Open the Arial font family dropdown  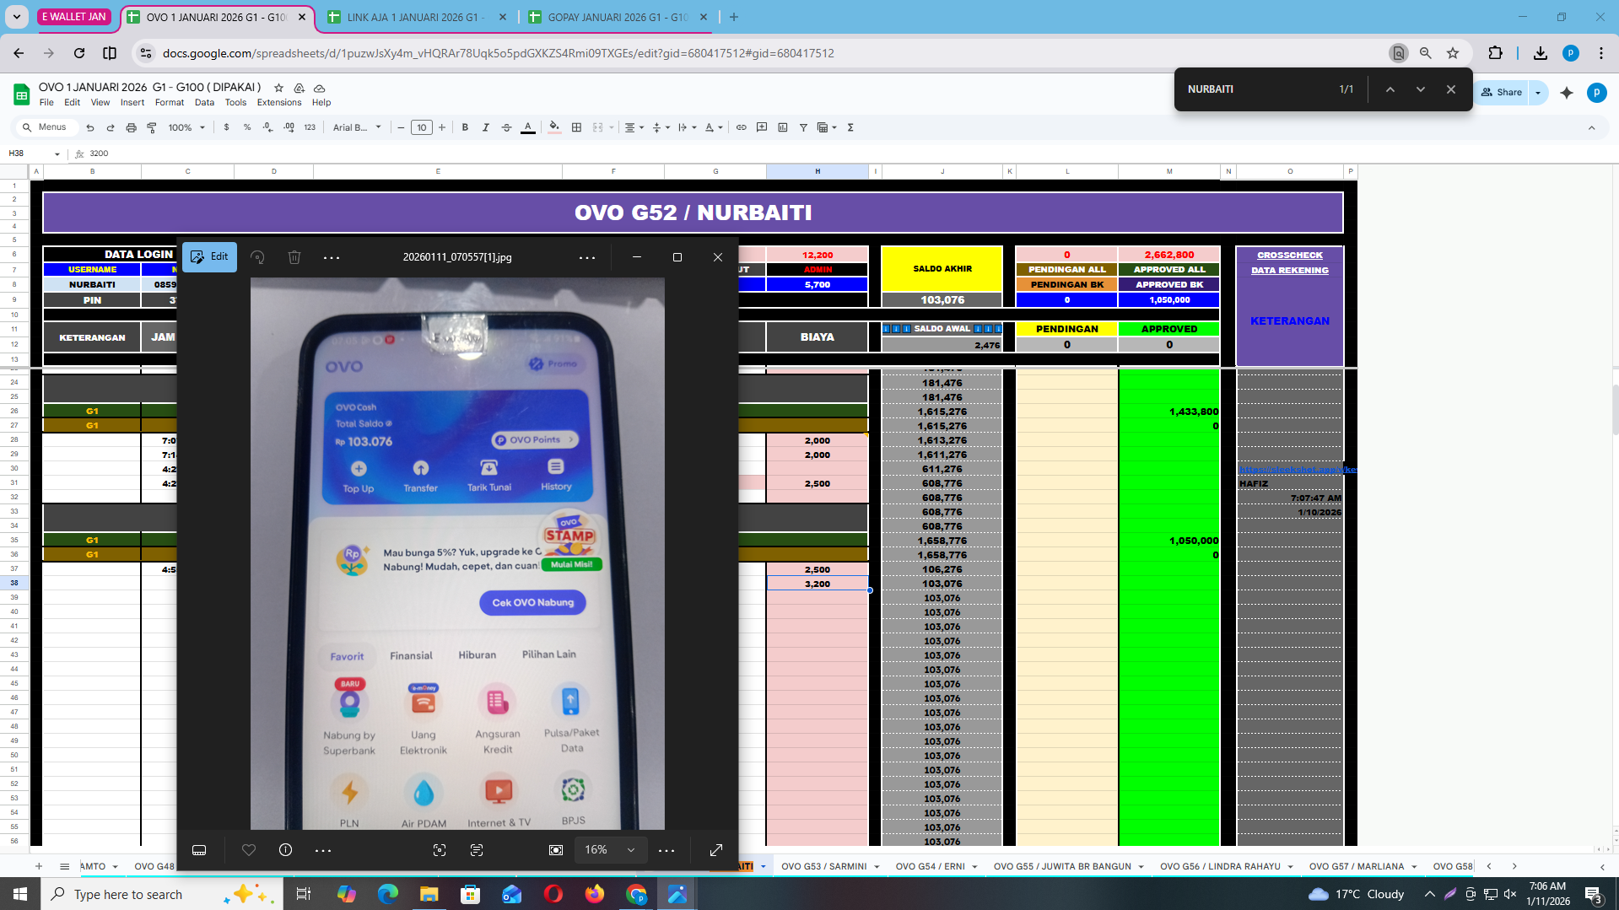coord(357,127)
